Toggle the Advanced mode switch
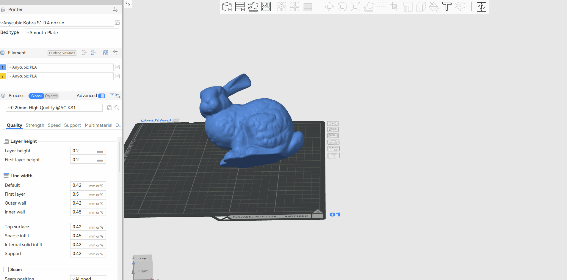This screenshot has width=567, height=280. (x=102, y=96)
